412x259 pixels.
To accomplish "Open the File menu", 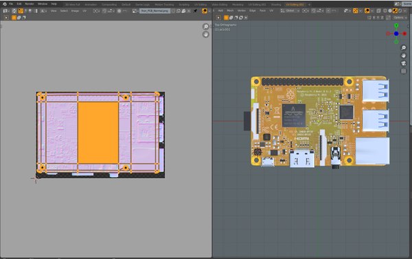I will (x=11, y=4).
